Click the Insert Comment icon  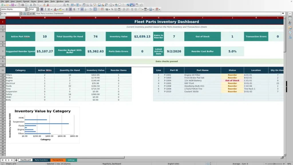click(x=120, y=5)
